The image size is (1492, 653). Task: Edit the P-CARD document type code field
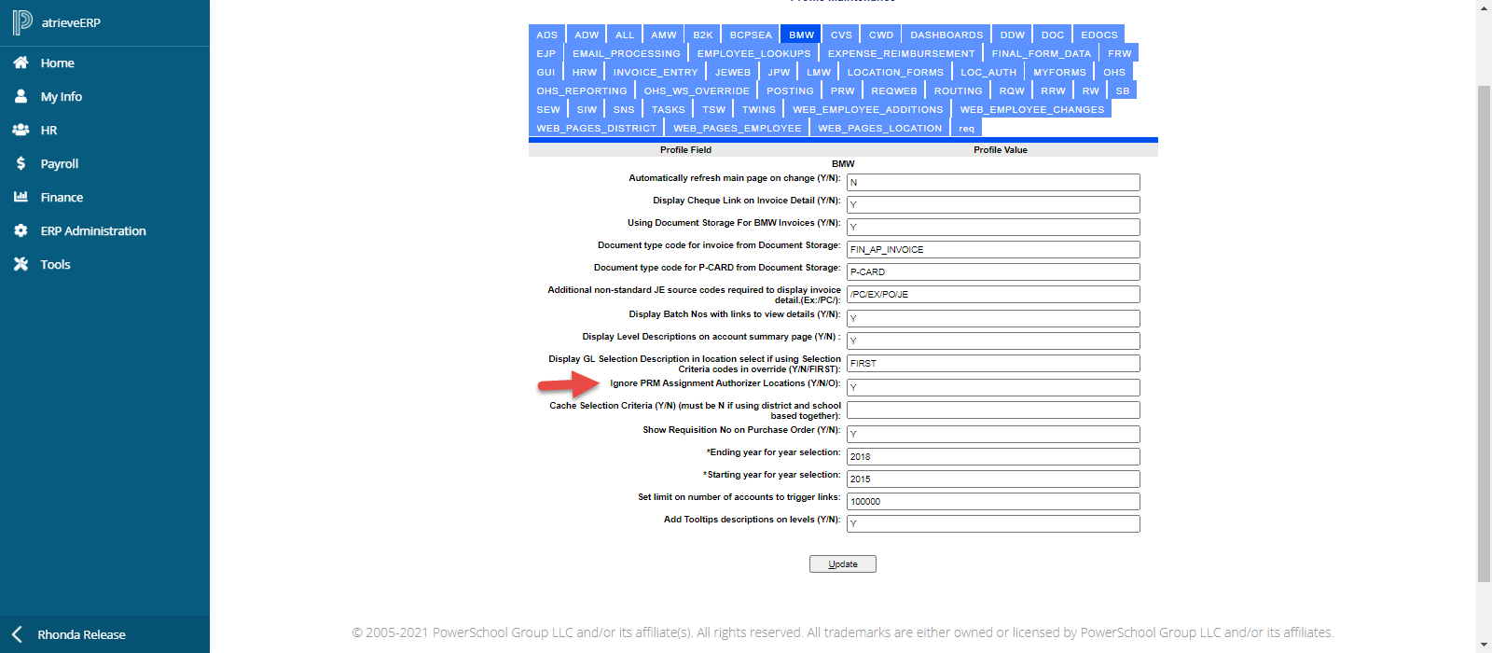[992, 271]
